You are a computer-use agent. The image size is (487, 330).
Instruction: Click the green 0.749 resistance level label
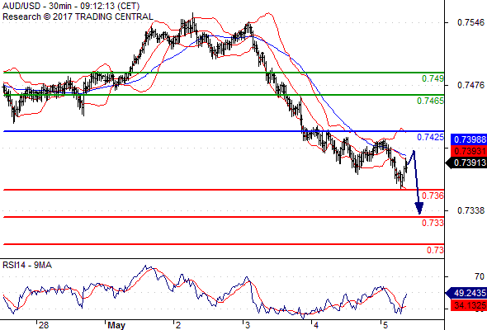(433, 78)
